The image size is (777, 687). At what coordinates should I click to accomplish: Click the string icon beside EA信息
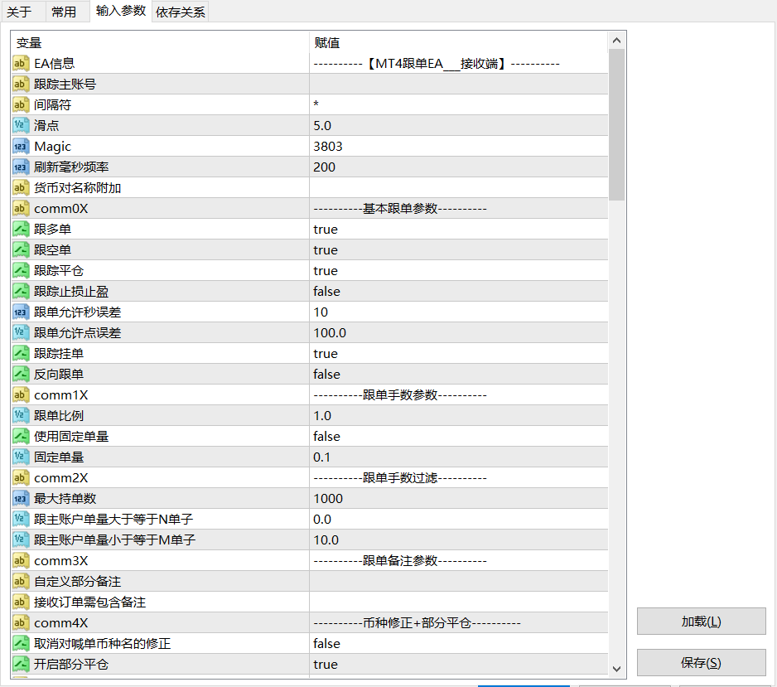tap(22, 64)
